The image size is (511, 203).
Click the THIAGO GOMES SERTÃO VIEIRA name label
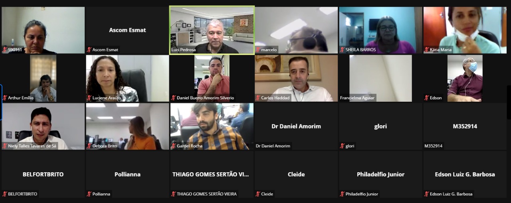(x=206, y=194)
